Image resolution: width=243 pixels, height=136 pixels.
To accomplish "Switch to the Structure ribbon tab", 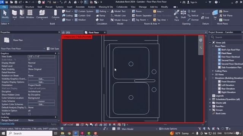I will click(x=30, y=7).
